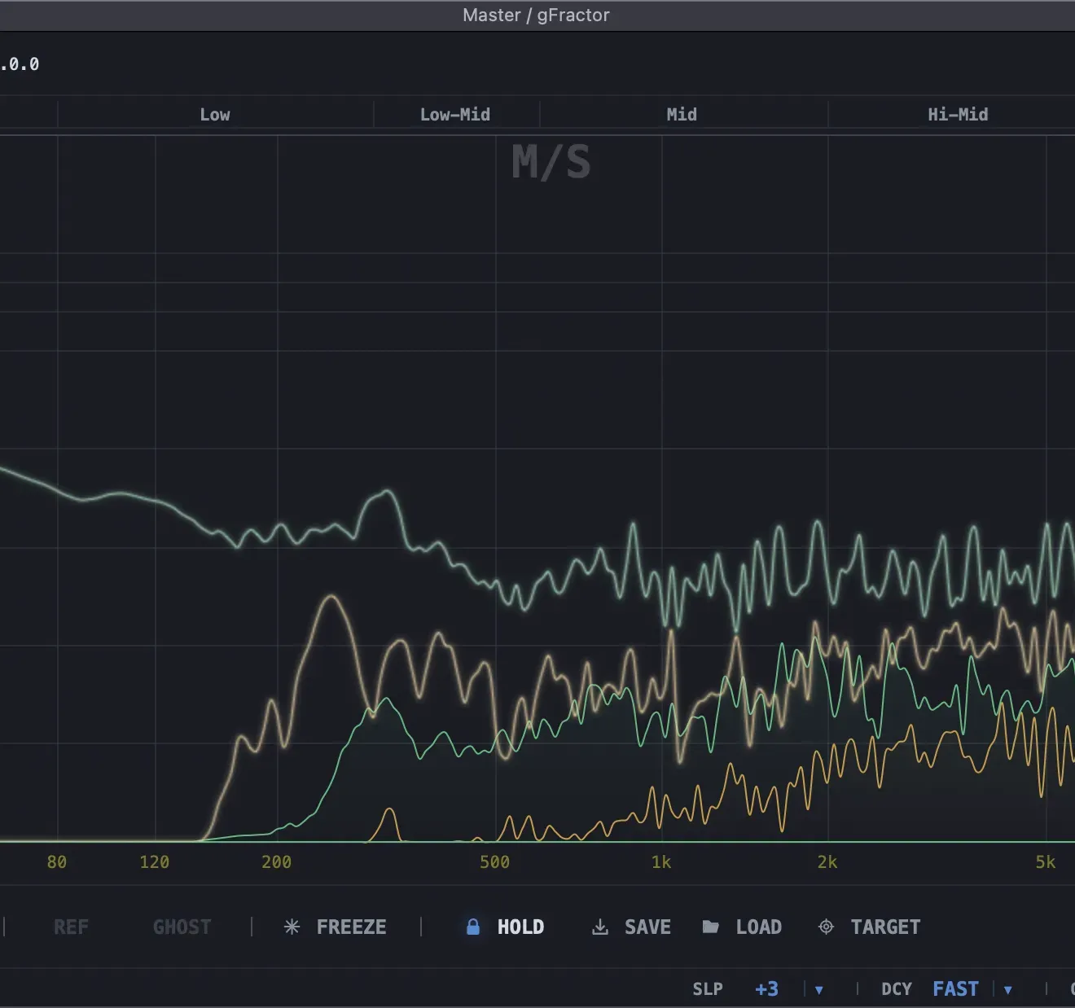Click the snowflake Freeze icon
Viewport: 1075px width, 1008px height.
(292, 927)
